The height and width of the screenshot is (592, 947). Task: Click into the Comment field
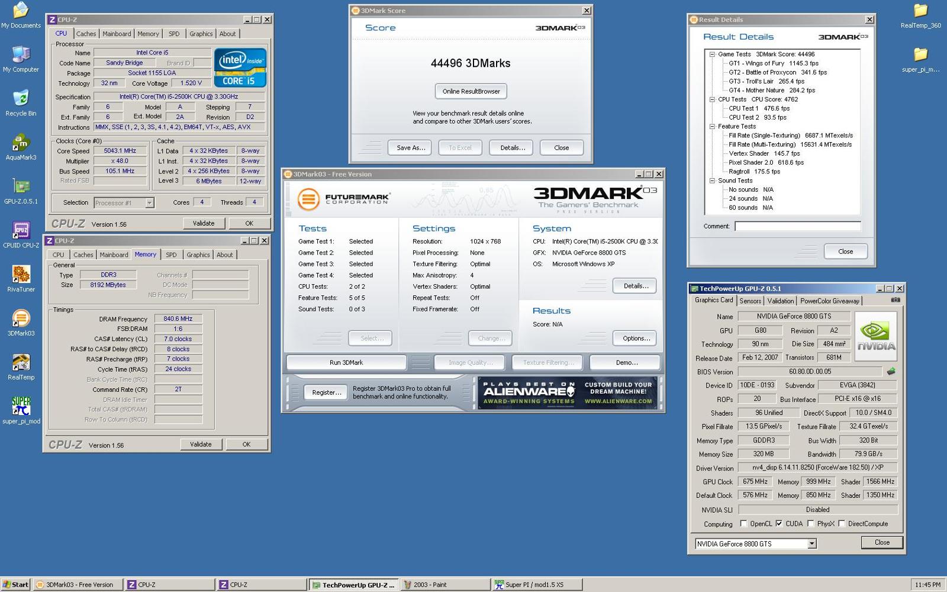click(797, 226)
